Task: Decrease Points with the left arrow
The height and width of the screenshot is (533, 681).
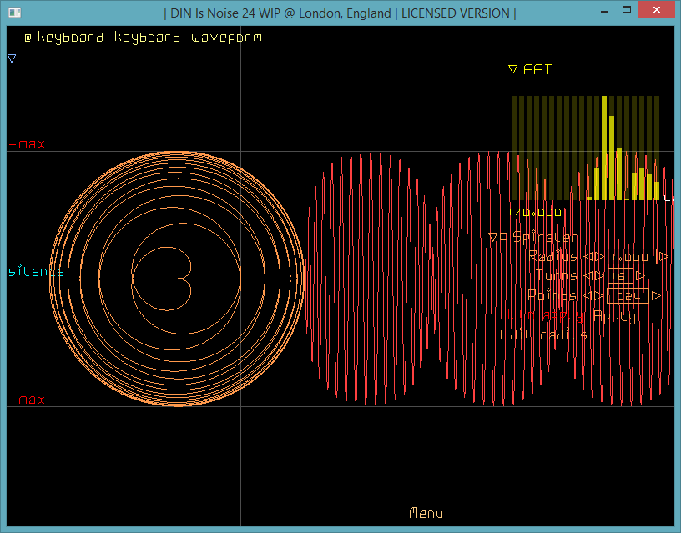Action: pos(588,295)
